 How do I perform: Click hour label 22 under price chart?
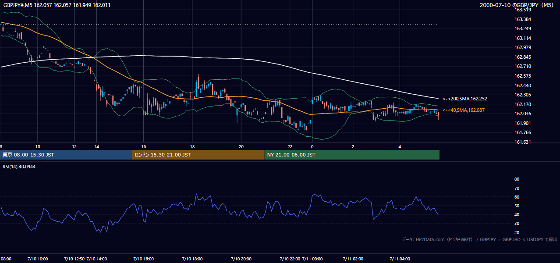tap(290, 146)
